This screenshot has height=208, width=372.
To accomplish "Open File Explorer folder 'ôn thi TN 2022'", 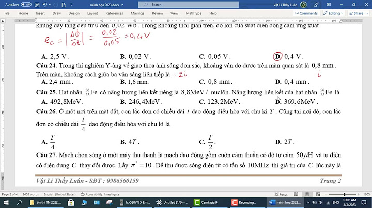I will tap(46, 202).
